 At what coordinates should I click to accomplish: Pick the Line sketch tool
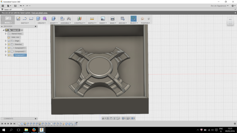tap(25, 19)
